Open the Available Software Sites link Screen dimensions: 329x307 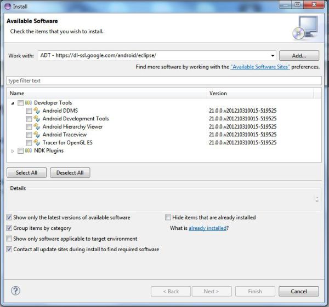coord(260,67)
